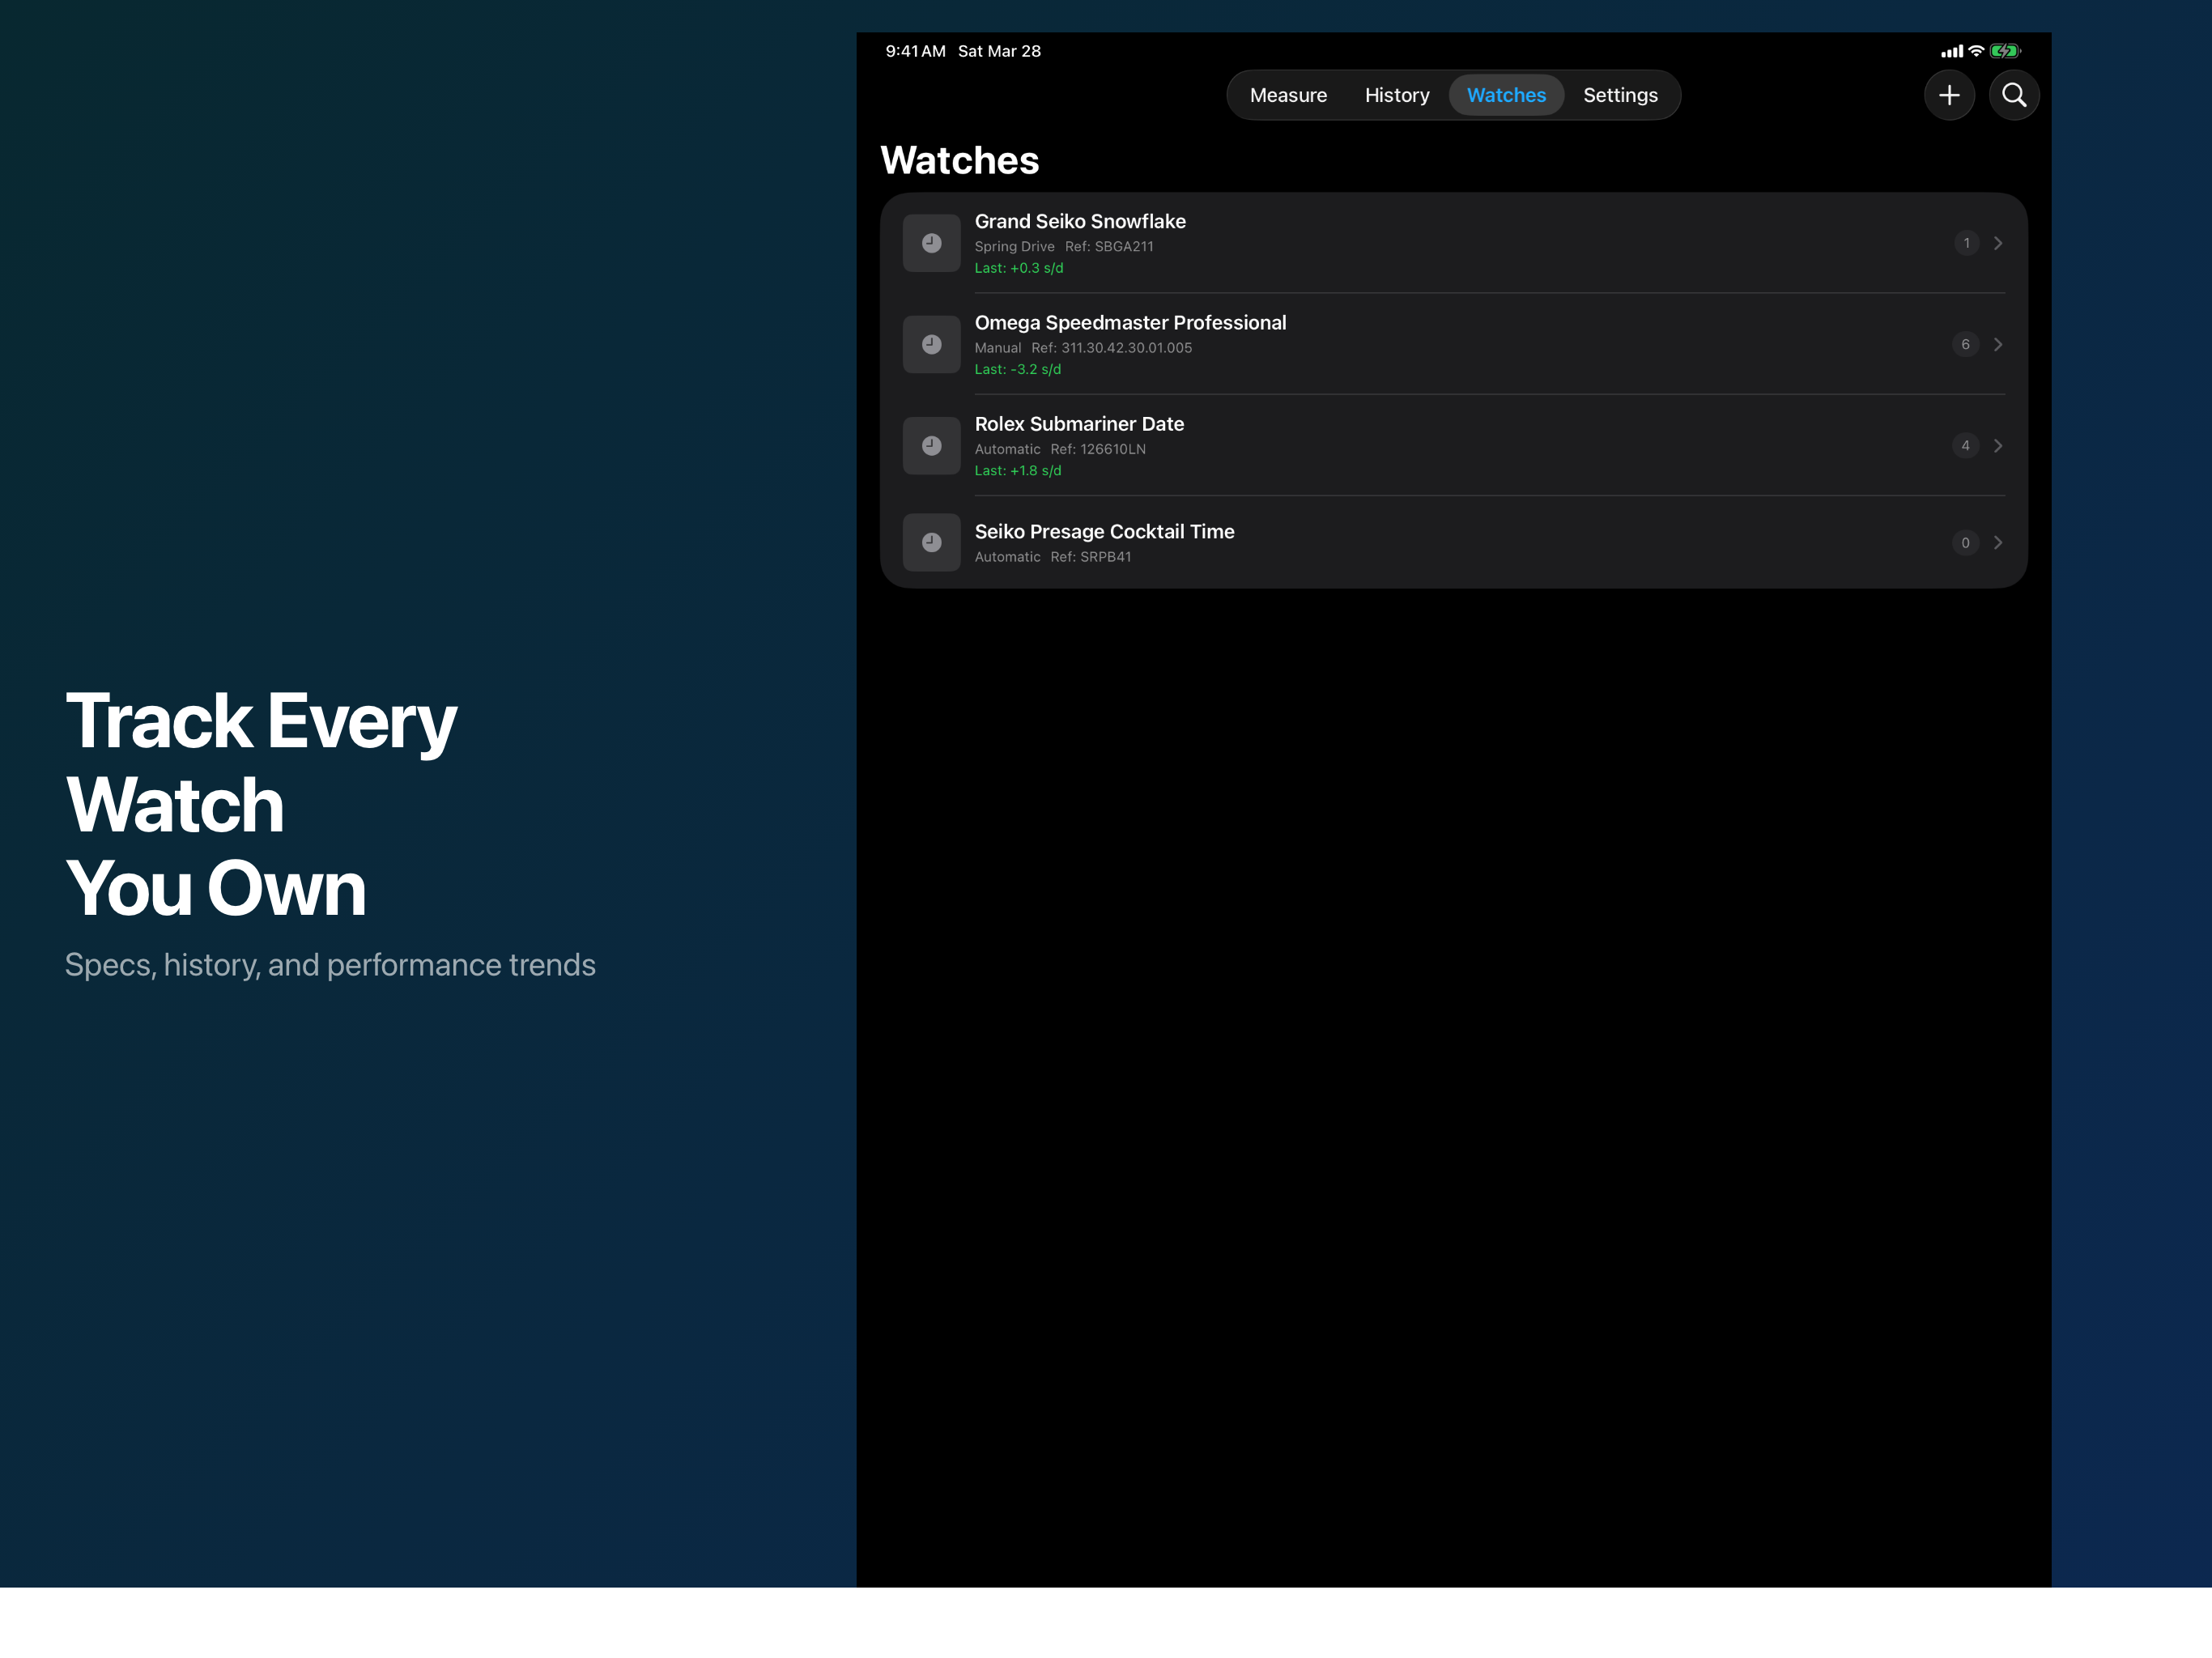Open the Omega Speedmaster Professional title

click(1130, 323)
